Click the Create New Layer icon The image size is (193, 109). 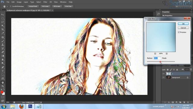pos(184,102)
